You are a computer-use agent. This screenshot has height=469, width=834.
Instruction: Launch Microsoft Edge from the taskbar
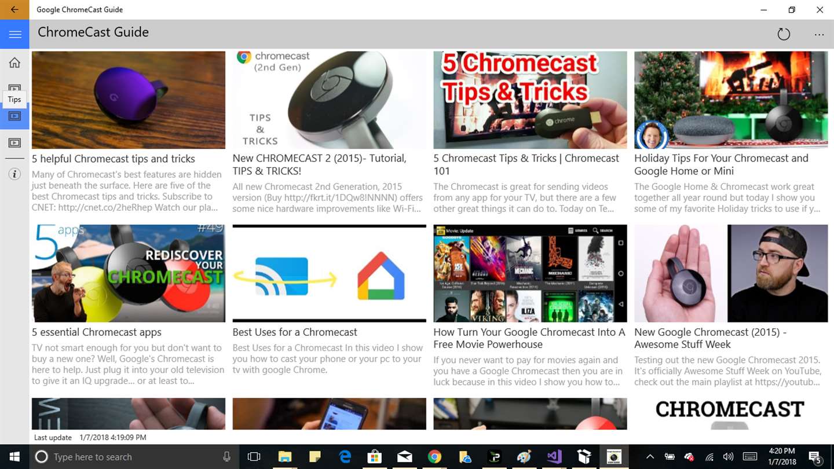coord(345,457)
